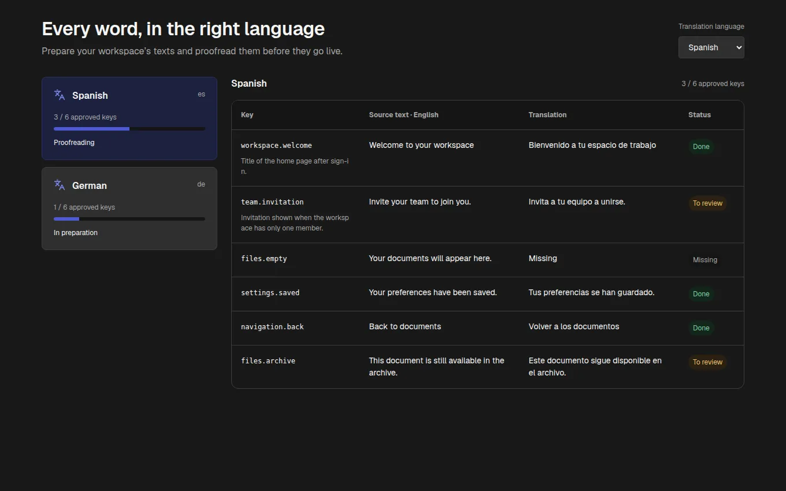Click translation 'Este documento sigue disponible en el archivo.'
This screenshot has height=491, width=786.
(595, 367)
